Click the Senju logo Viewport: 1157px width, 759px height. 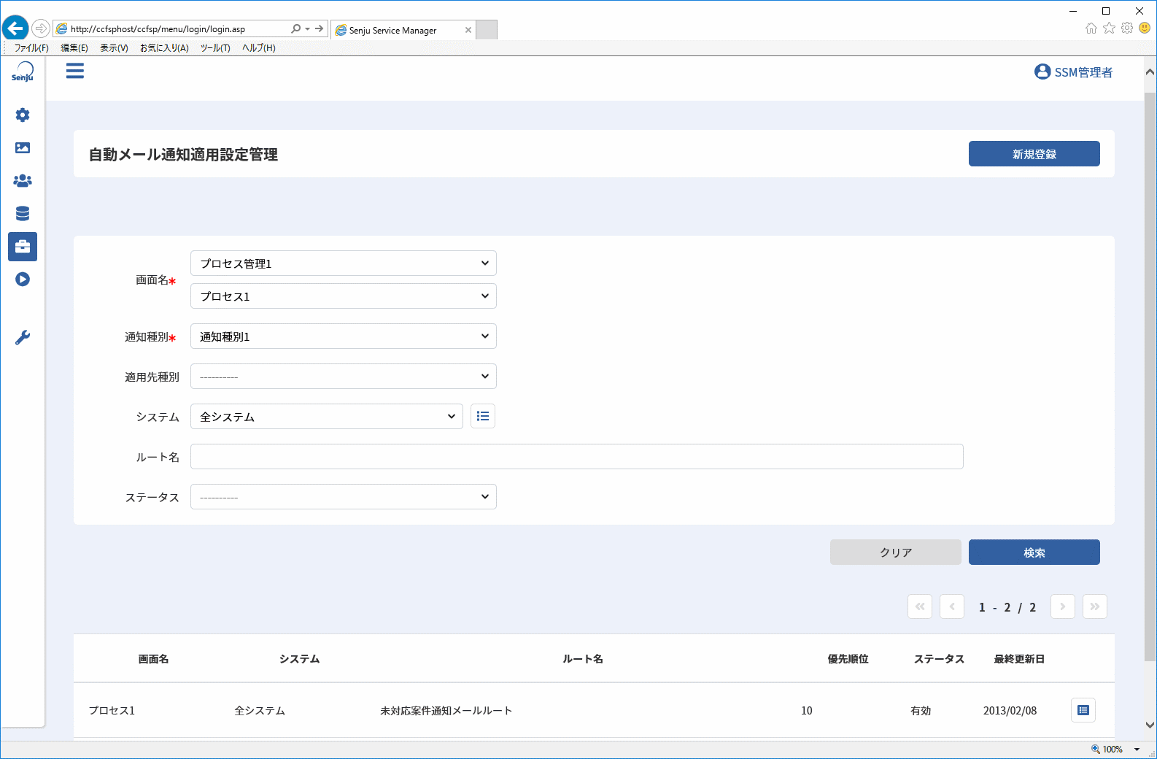pos(23,72)
